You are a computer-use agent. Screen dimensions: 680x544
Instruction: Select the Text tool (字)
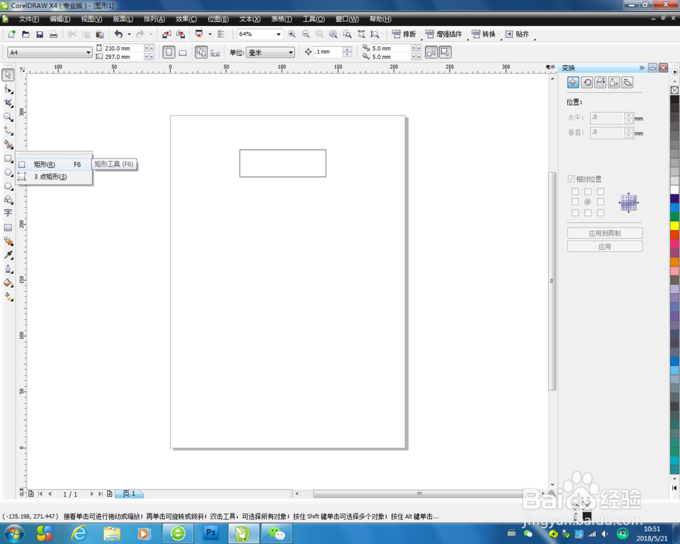click(x=8, y=213)
